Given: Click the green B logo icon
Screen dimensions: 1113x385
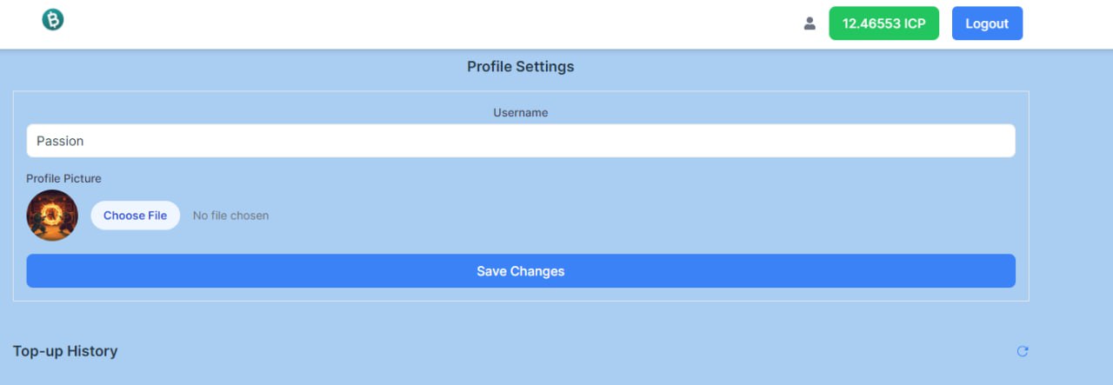Looking at the screenshot, I should pos(53,20).
